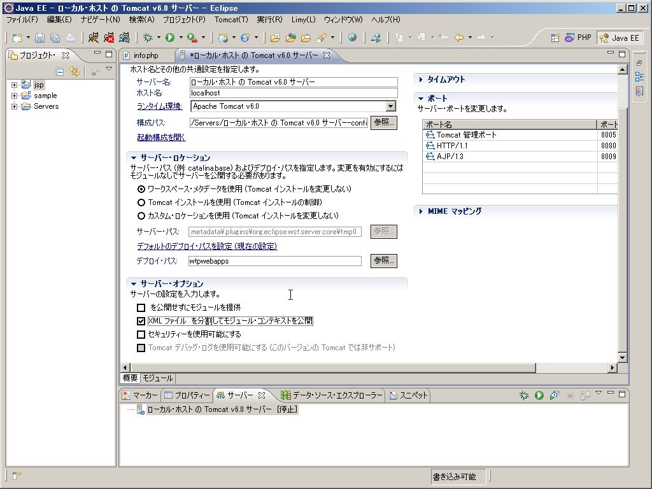Collapse all in Project Explorer
652x489 pixels.
pos(59,71)
